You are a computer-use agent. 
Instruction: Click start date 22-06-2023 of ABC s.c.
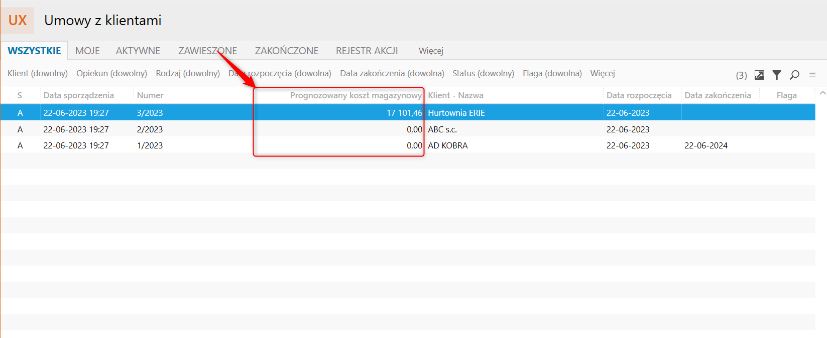pyautogui.click(x=628, y=129)
